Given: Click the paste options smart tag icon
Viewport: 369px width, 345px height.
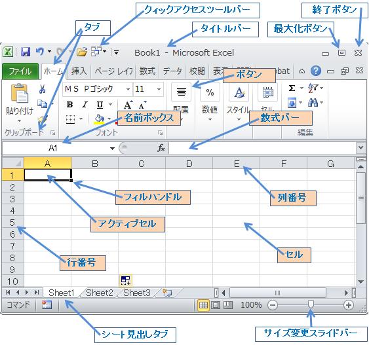Looking at the screenshot, I should (x=126, y=280).
